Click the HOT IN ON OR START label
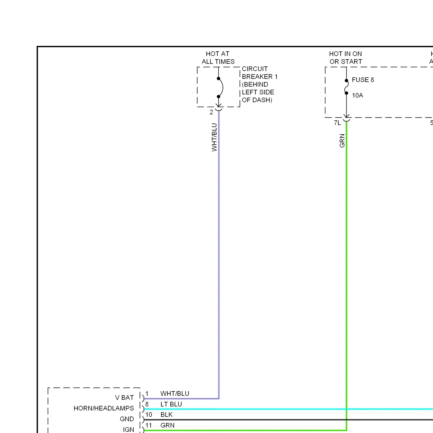Image resolution: width=433 pixels, height=433 pixels. point(346,58)
